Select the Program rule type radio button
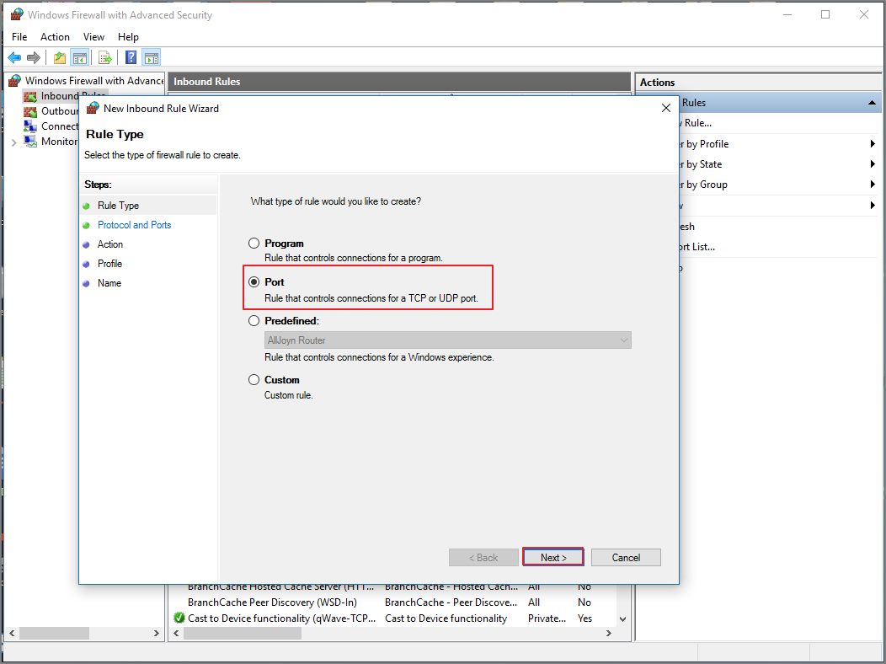 (x=254, y=243)
